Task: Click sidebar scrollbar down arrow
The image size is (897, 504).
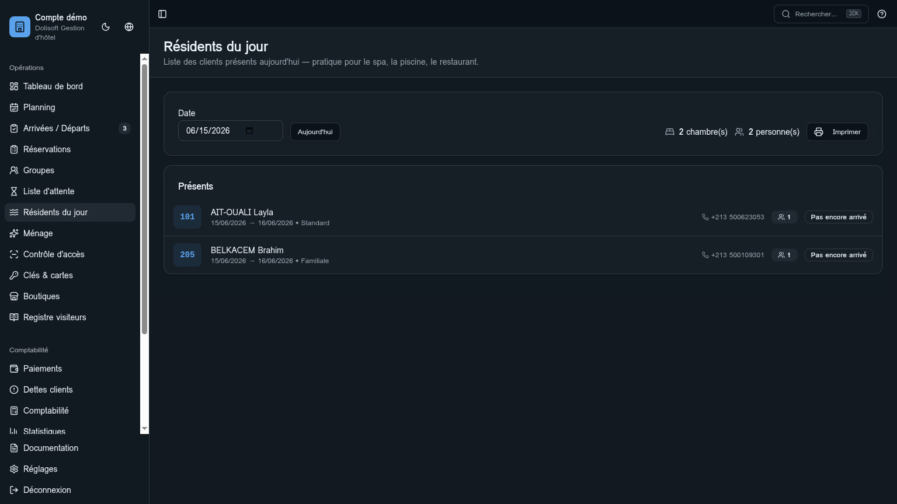Action: 144,429
